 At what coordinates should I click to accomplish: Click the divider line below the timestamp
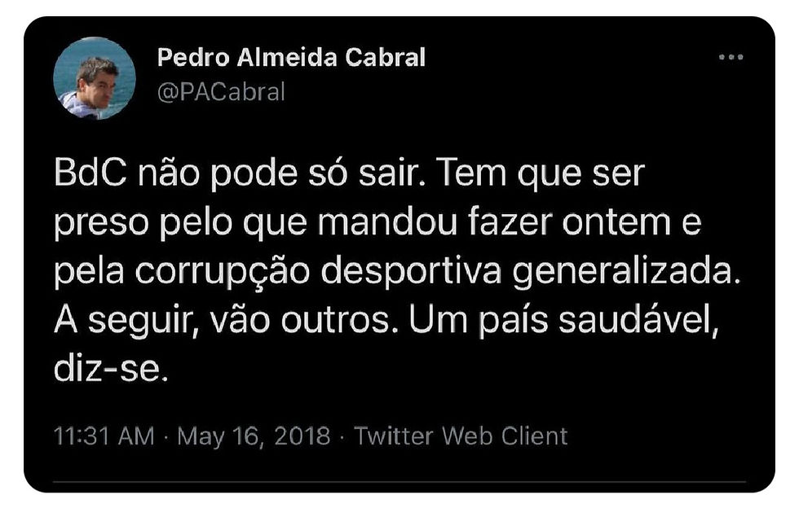399,481
